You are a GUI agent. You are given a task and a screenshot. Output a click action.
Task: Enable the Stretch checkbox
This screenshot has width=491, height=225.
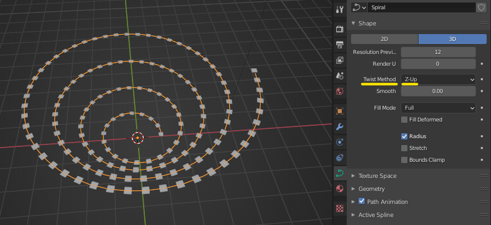pos(404,148)
